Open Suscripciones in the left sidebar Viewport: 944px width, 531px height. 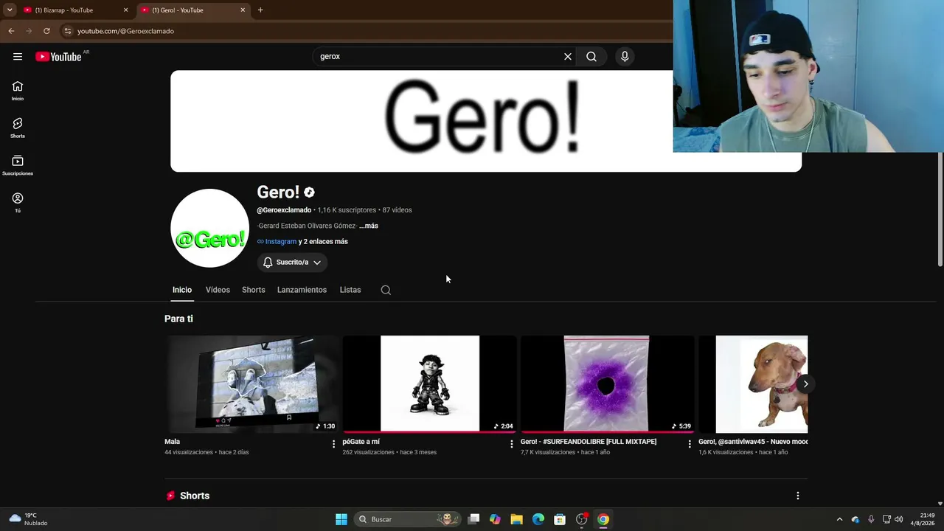click(x=18, y=166)
